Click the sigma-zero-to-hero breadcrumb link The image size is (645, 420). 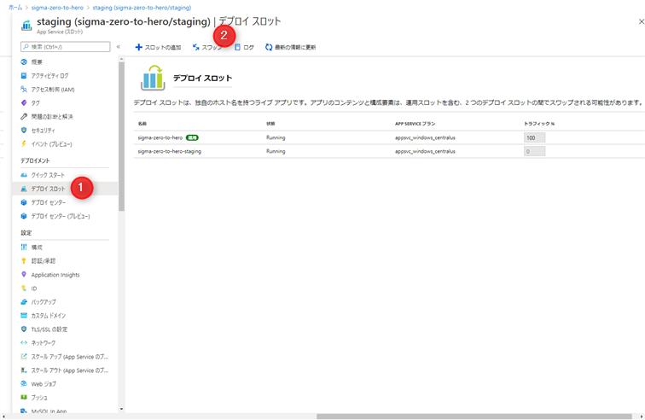[x=57, y=8]
